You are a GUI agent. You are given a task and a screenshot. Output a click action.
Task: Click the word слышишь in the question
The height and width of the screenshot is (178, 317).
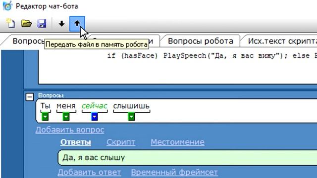[x=131, y=106]
